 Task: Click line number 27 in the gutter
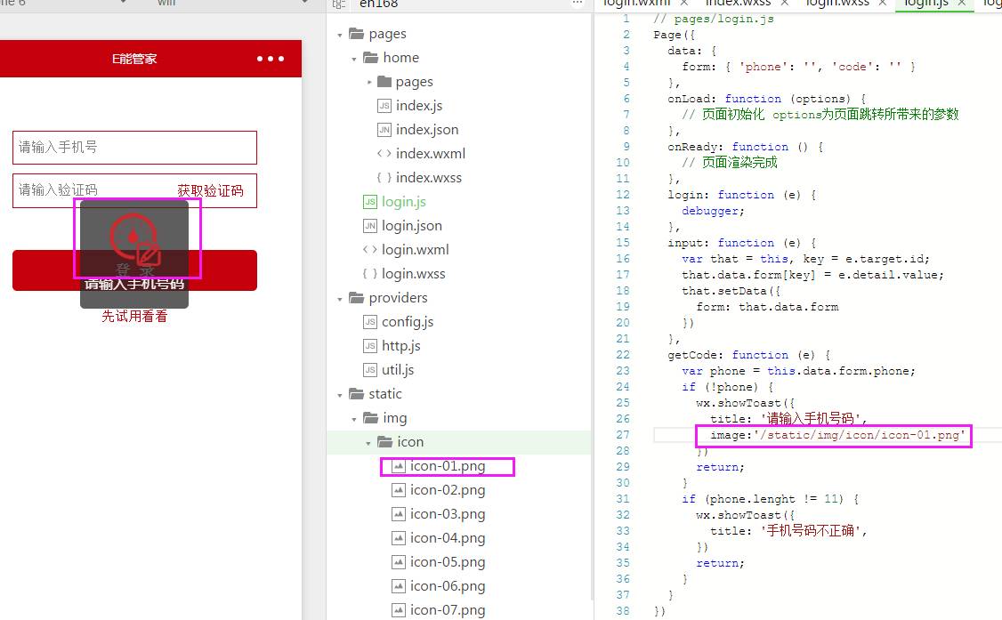click(623, 435)
